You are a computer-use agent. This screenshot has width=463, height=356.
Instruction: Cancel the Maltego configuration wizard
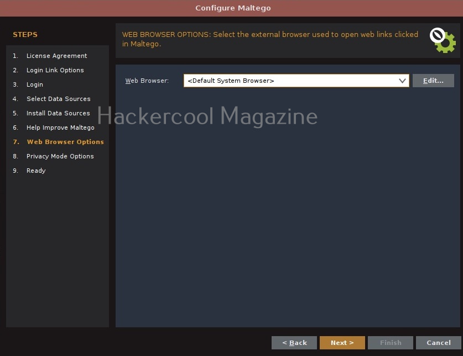[x=438, y=343]
